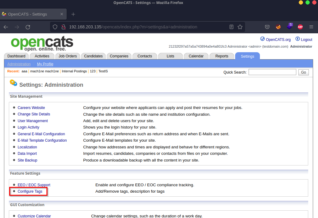The image size is (318, 218).
Task: Click the address bar URL
Action: [x=133, y=27]
